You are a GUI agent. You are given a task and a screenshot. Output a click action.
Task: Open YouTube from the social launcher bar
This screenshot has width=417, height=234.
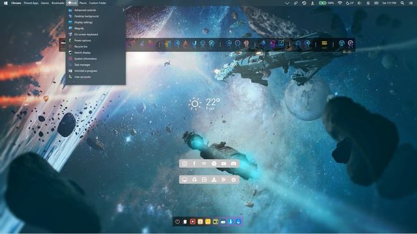click(223, 164)
